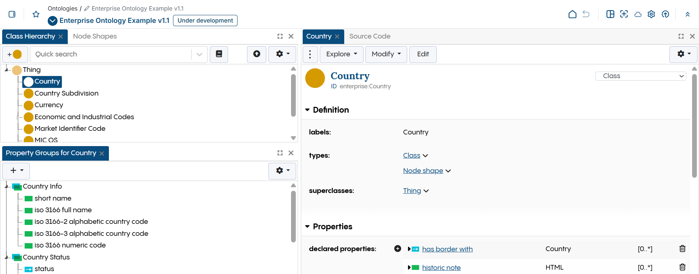Click the cloud icon in the header
This screenshot has width=699, height=274.
(x=638, y=15)
